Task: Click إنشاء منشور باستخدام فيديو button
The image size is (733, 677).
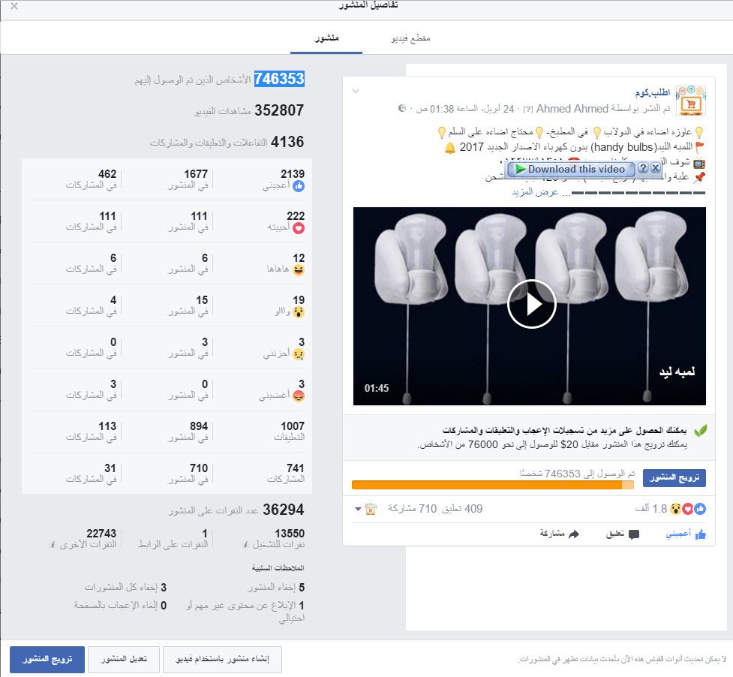Action: 222,659
